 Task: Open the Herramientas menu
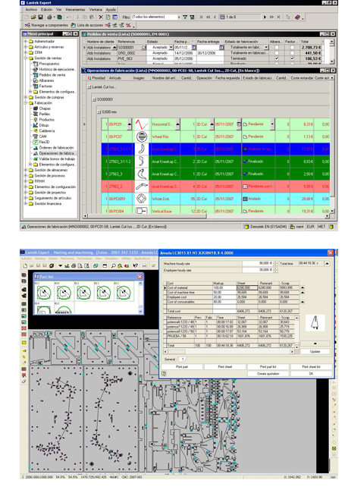75,9
